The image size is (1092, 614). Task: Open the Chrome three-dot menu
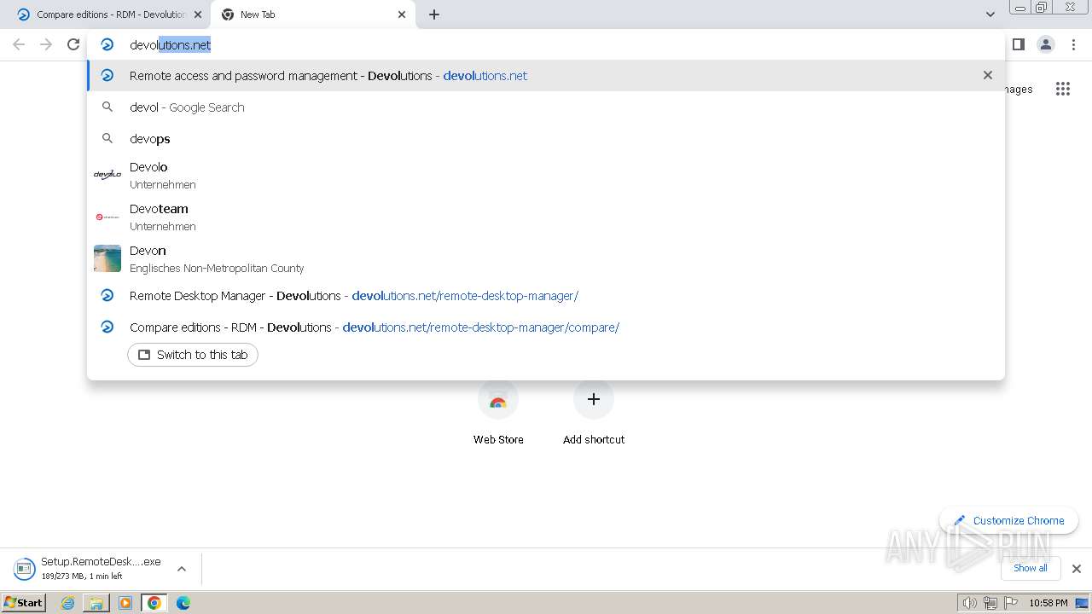[1073, 44]
